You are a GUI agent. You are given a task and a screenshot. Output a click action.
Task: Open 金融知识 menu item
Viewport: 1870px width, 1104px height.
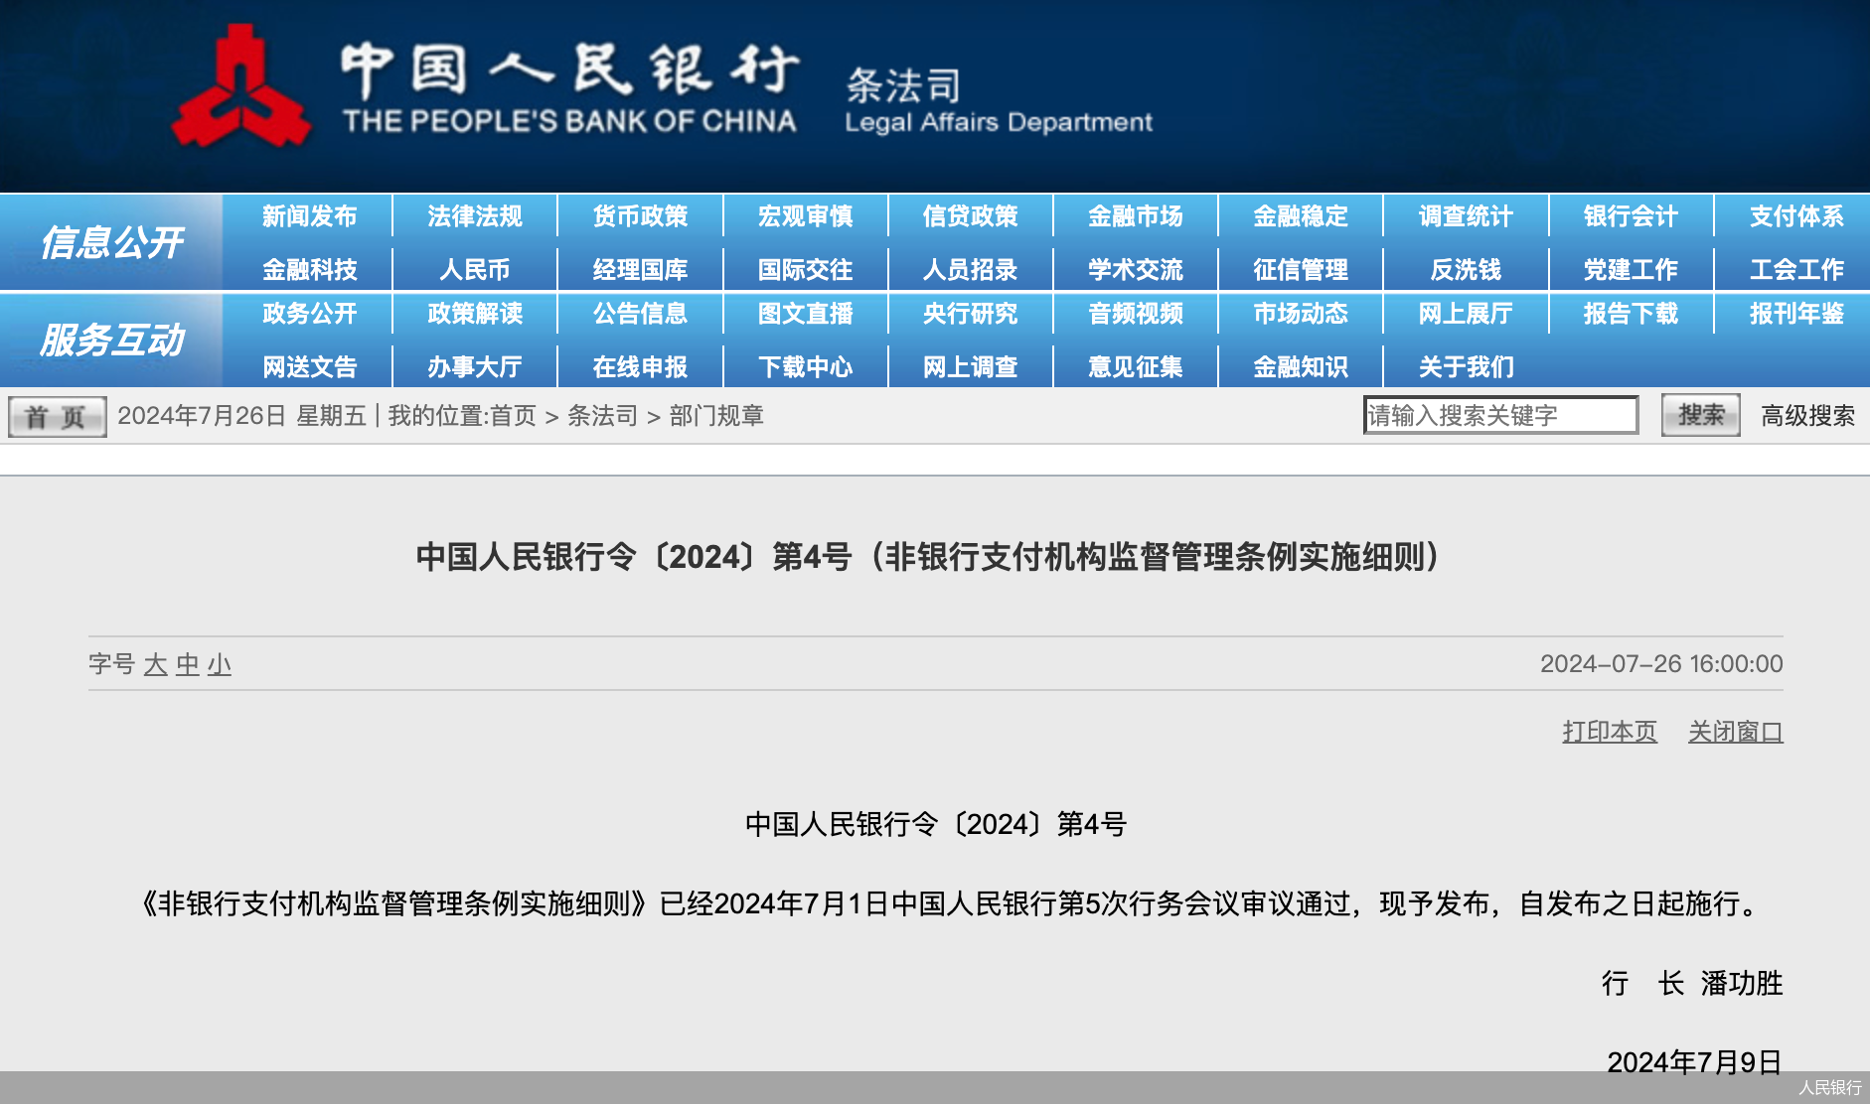click(1301, 367)
